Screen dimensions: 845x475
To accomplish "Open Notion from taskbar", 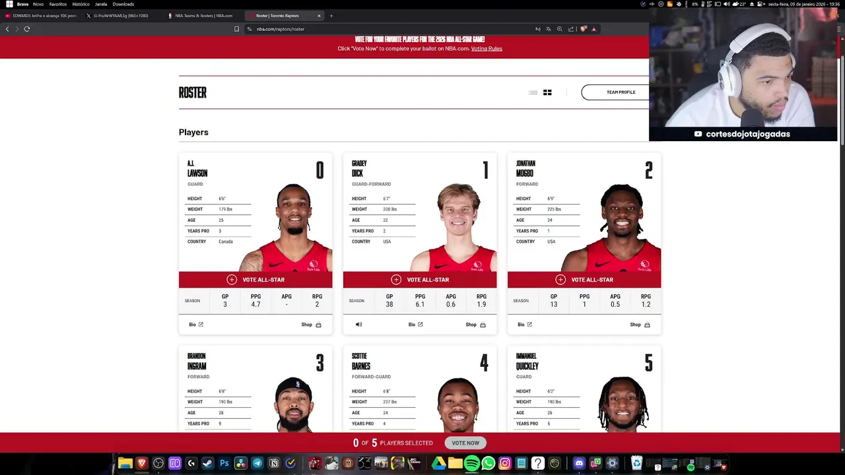I will [274, 464].
